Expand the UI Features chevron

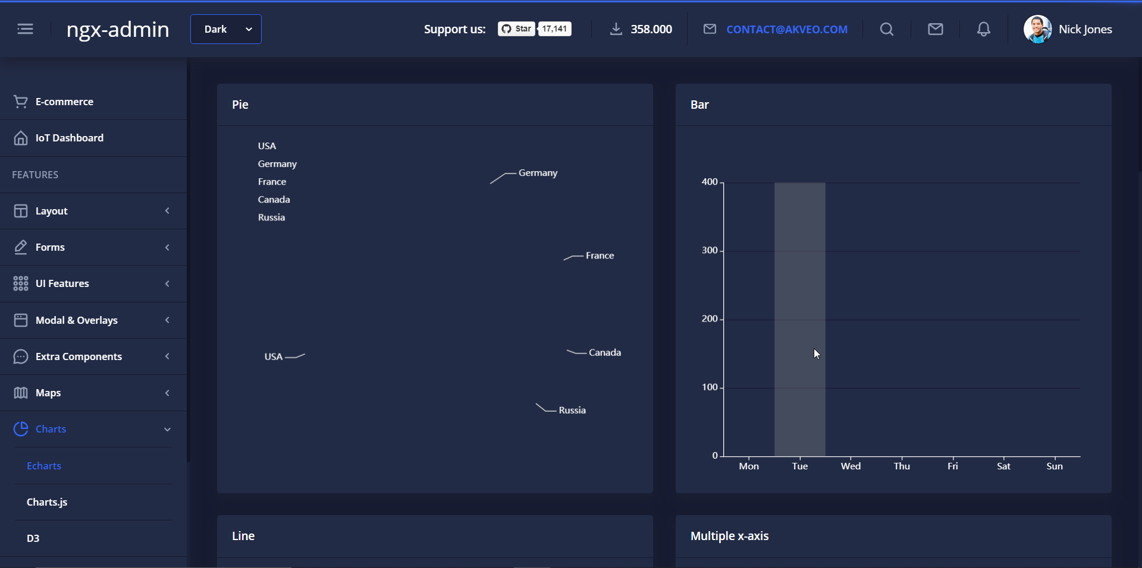click(x=167, y=283)
